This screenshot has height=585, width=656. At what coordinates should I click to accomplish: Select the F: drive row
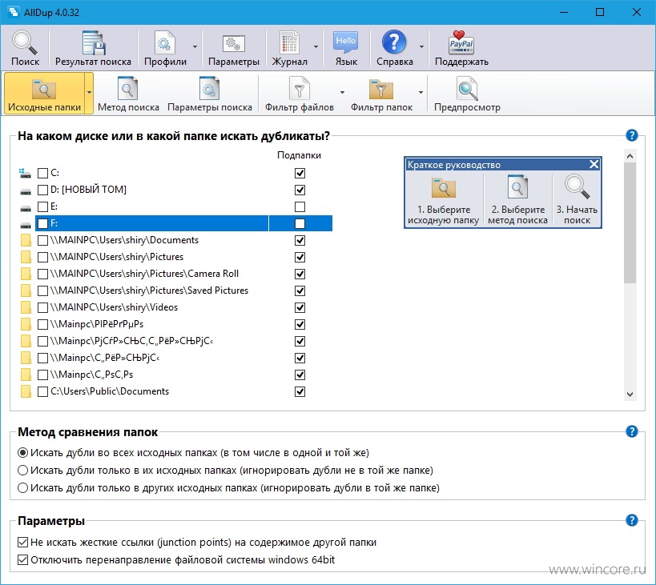(x=183, y=223)
